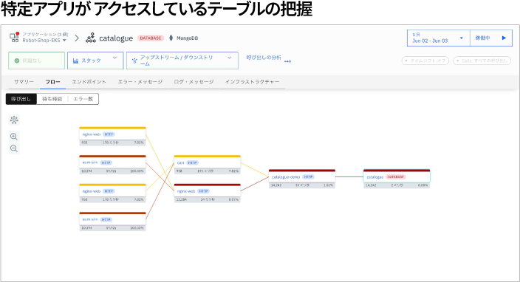Image resolution: width=520 pixels, height=282 pixels.
Task: Click the chart icon in スタック button
Action: coord(75,61)
